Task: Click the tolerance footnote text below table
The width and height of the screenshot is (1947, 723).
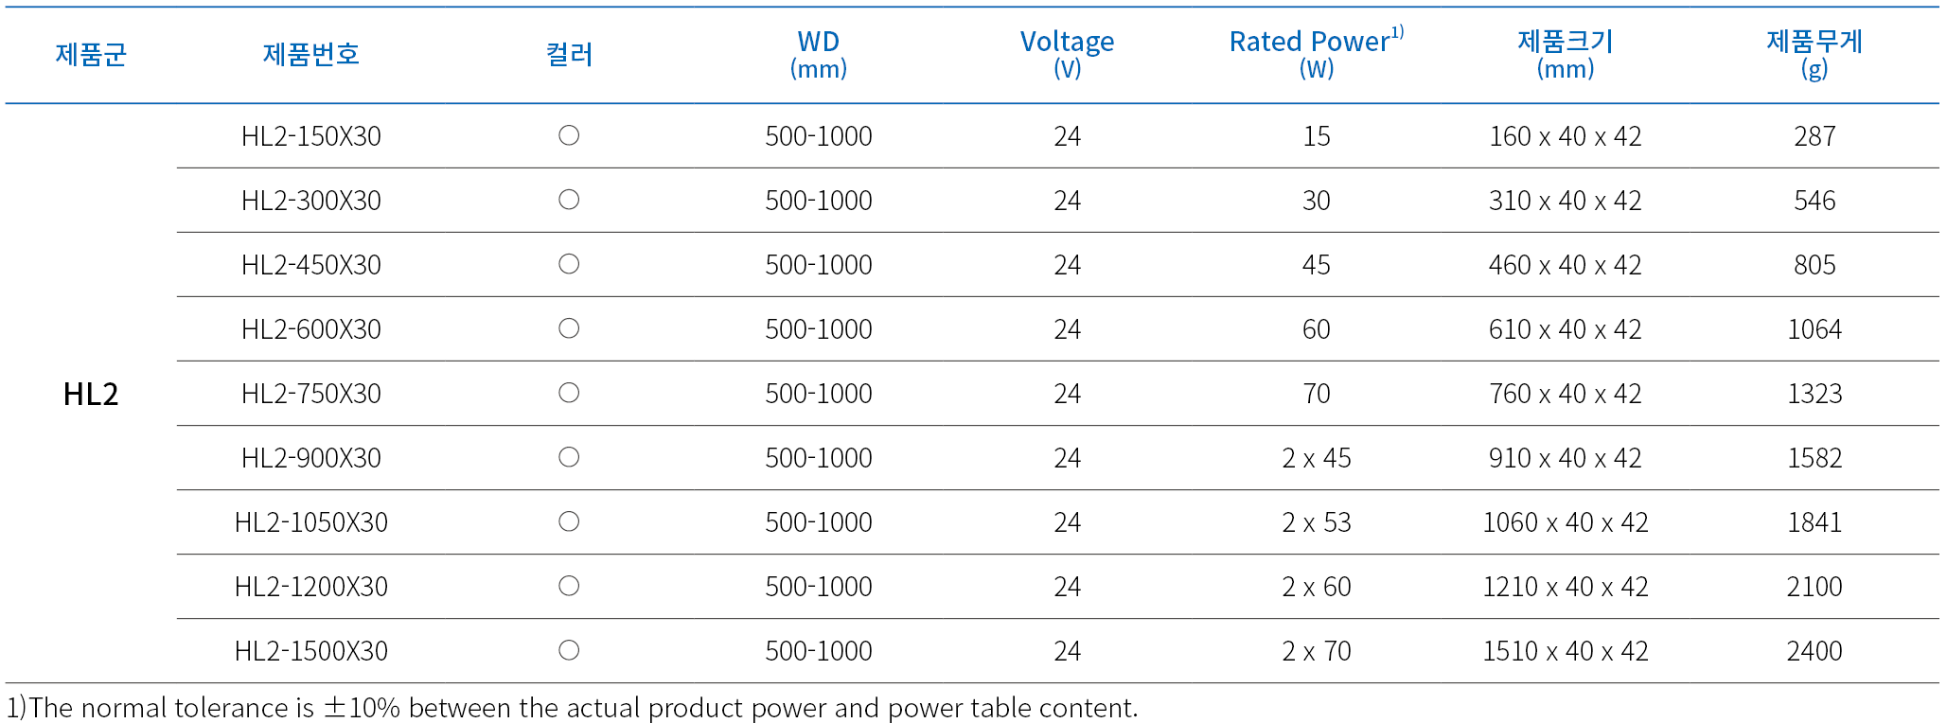Action: 572,708
